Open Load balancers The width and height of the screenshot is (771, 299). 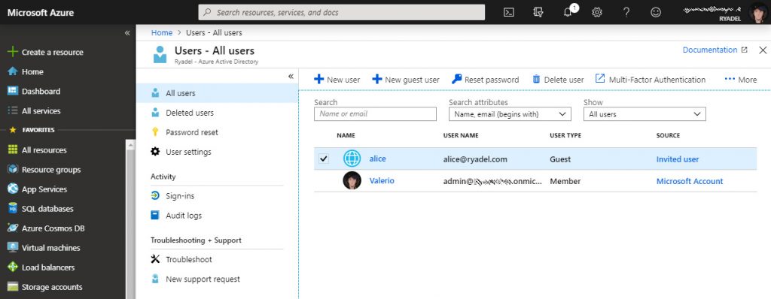pos(41,267)
